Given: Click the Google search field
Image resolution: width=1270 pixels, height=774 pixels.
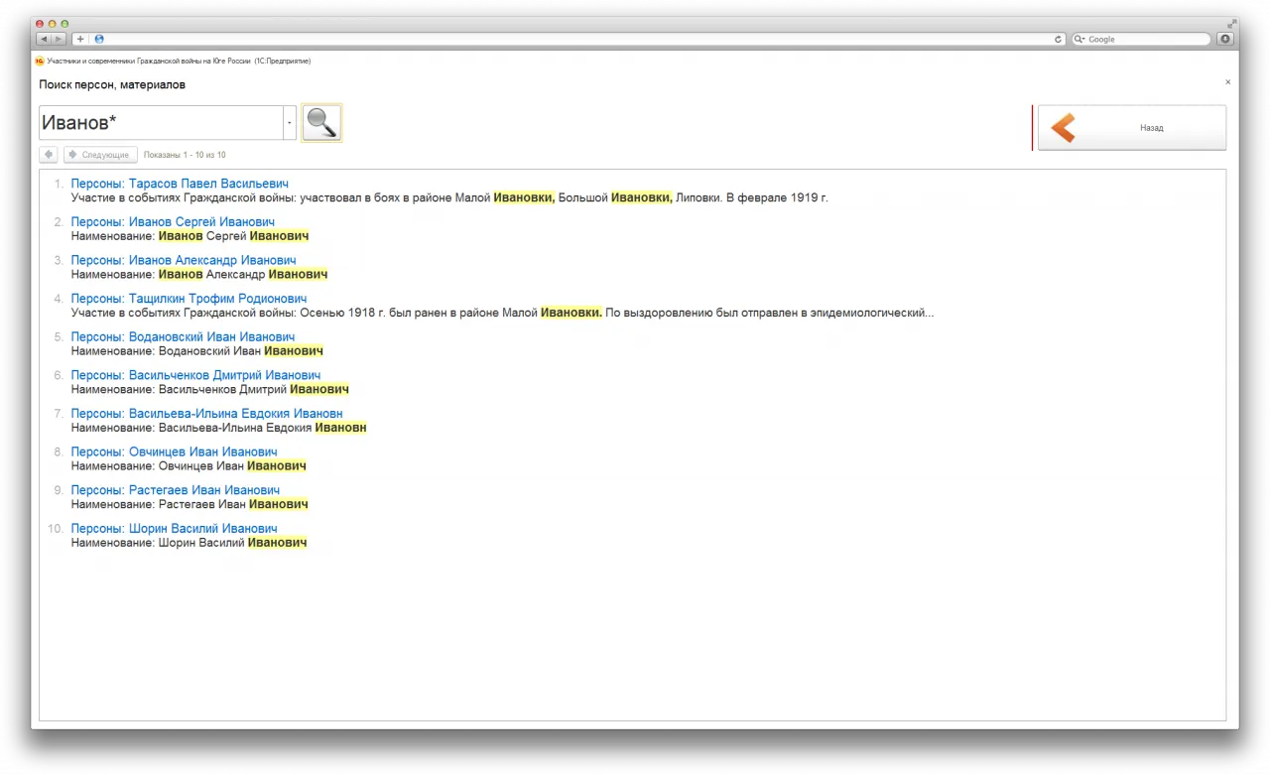Looking at the screenshot, I should [x=1146, y=39].
